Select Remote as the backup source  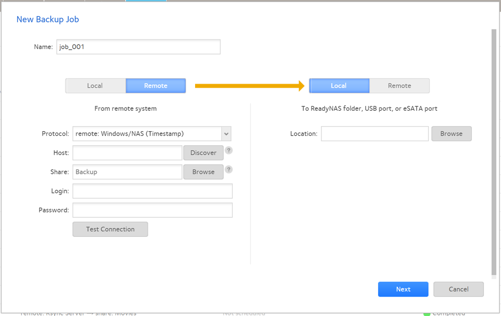coord(155,86)
